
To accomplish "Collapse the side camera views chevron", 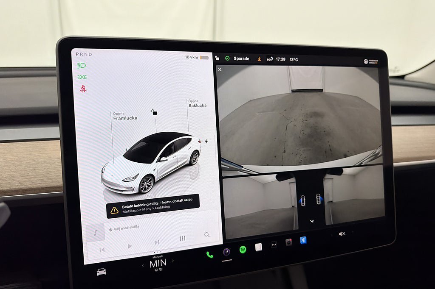I will 312,221.
